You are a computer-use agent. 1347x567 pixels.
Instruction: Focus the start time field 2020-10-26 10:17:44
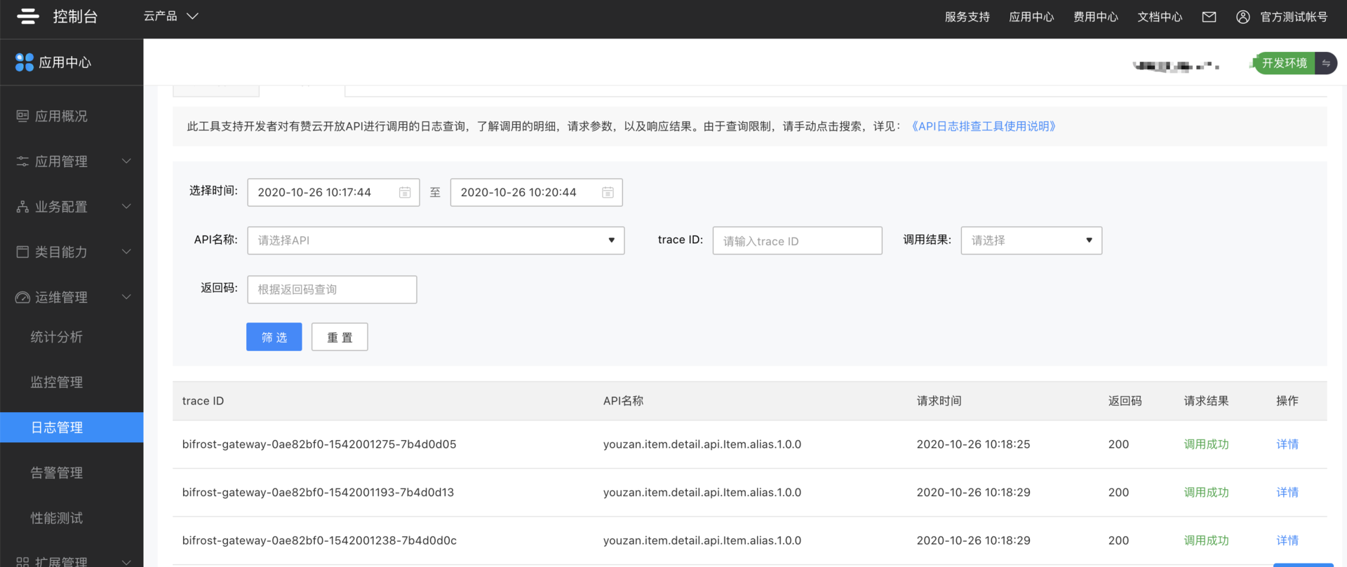[x=333, y=193]
